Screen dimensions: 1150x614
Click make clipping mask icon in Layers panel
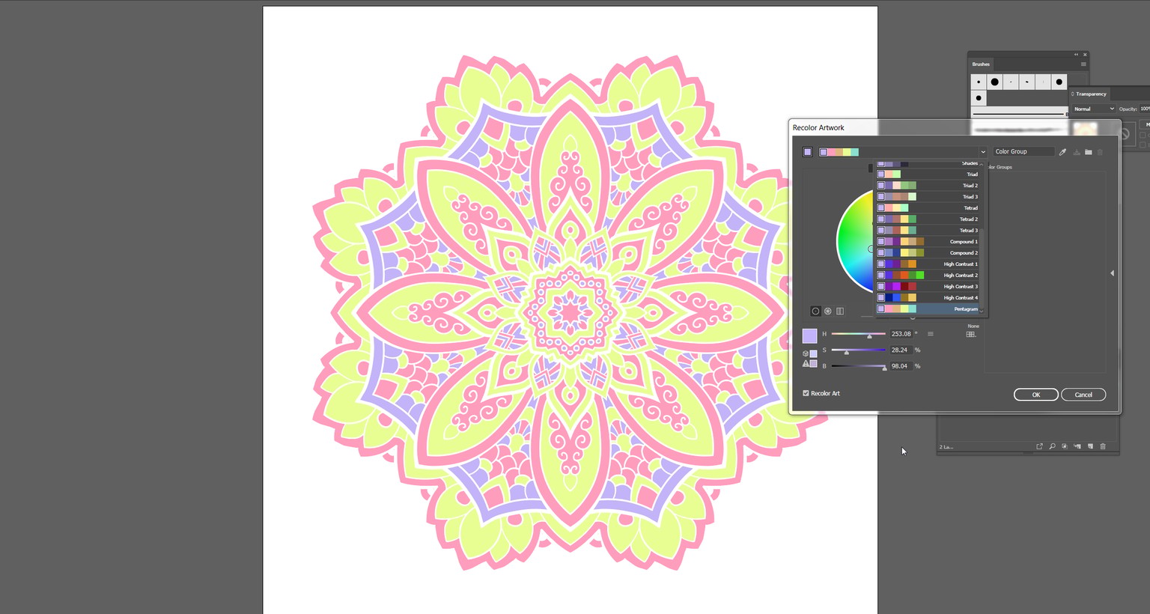(x=1065, y=446)
